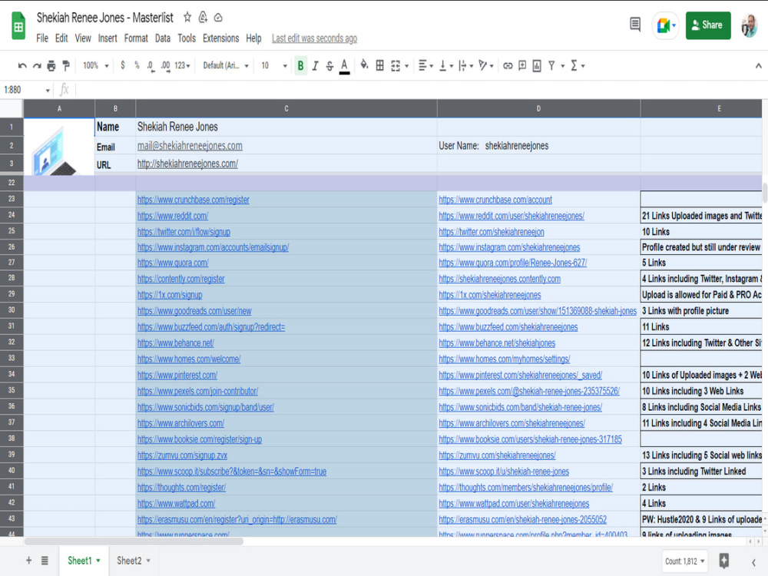
Task: Open the Format menu
Action: tap(136, 38)
